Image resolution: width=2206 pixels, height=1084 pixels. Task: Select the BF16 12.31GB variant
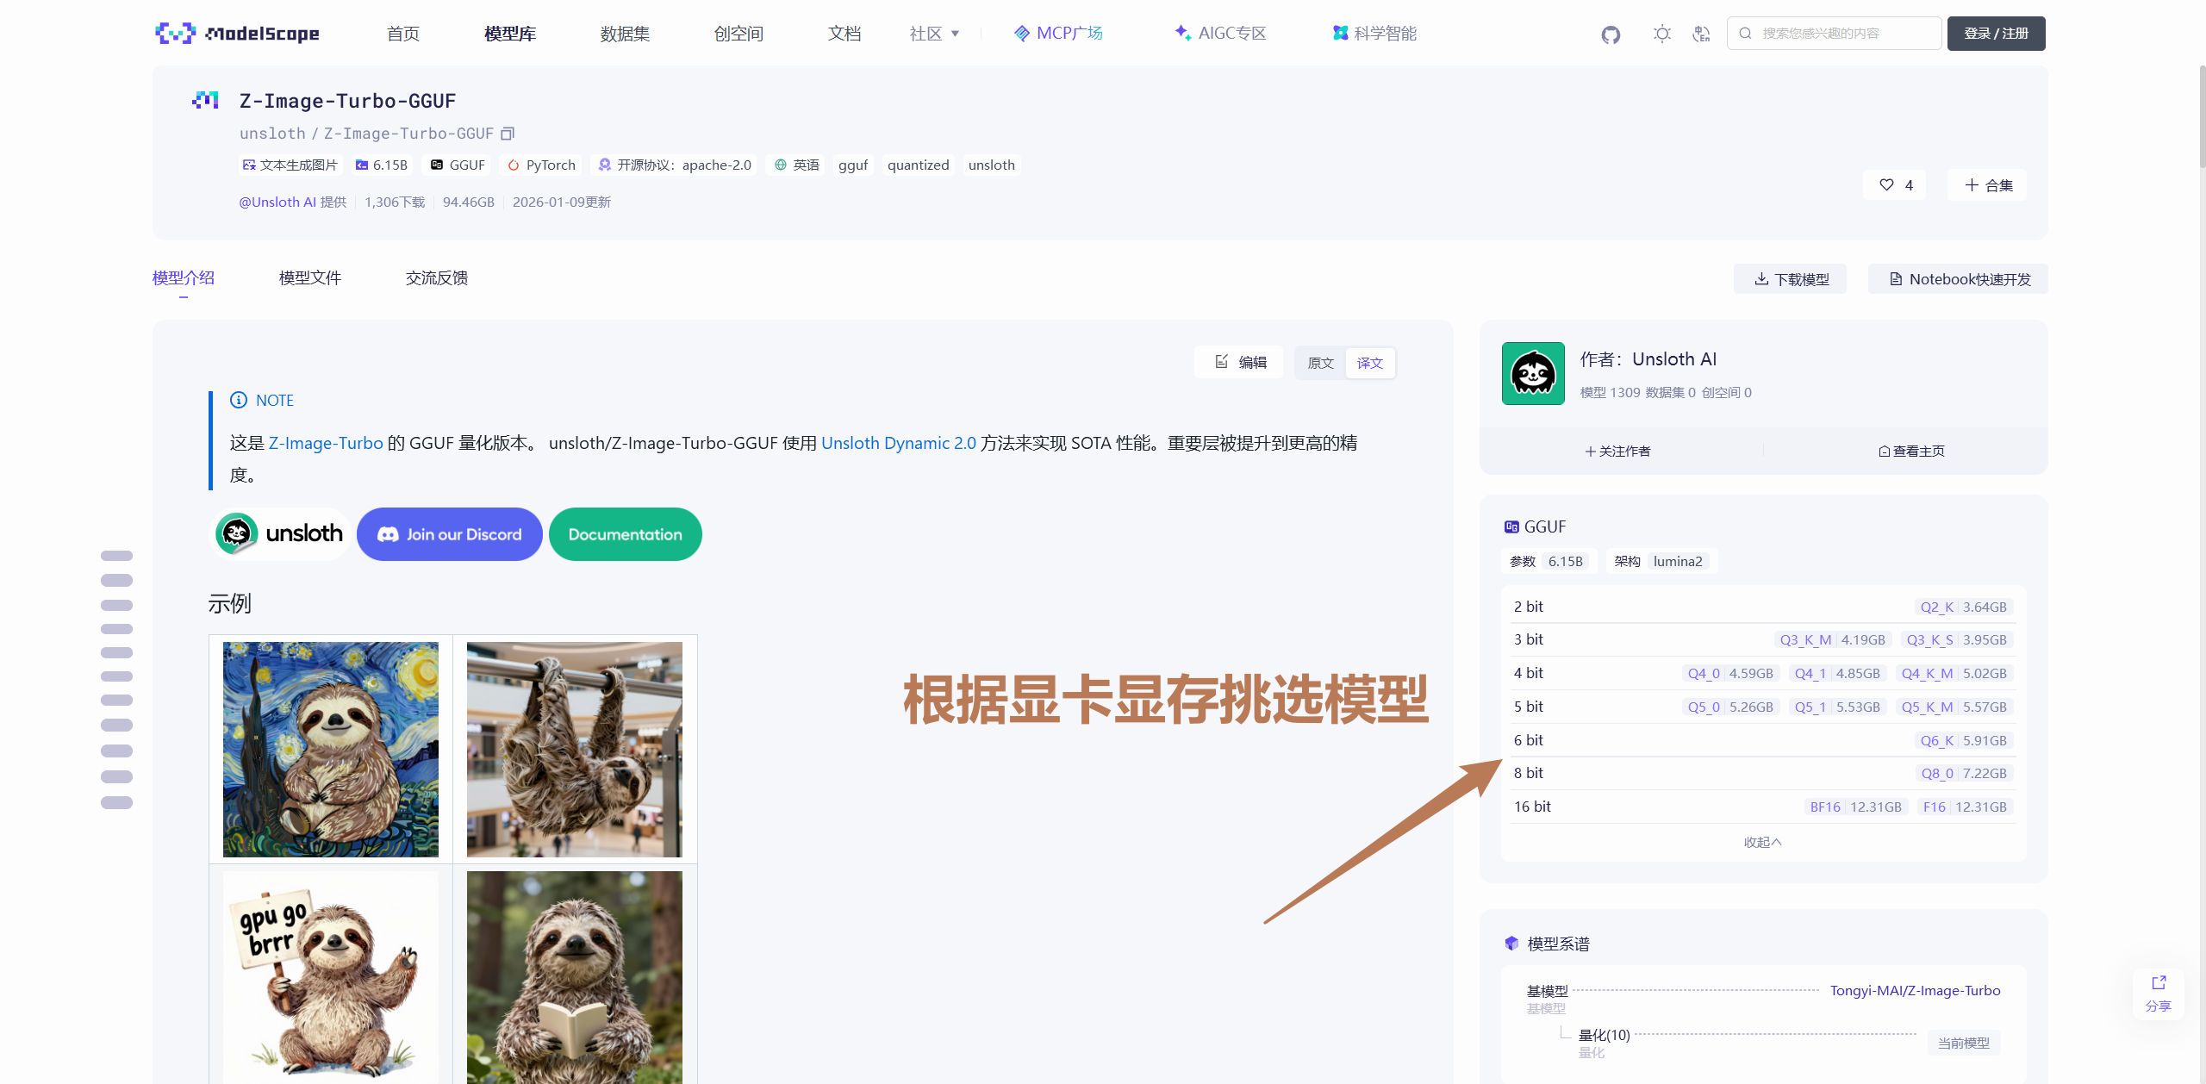(1855, 807)
